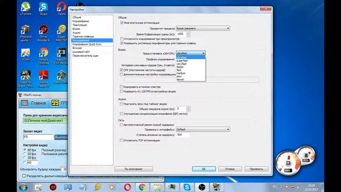Open the oCam desktop shortcut
Image resolution: width=341 pixels, height=192 pixels.
click(26, 54)
